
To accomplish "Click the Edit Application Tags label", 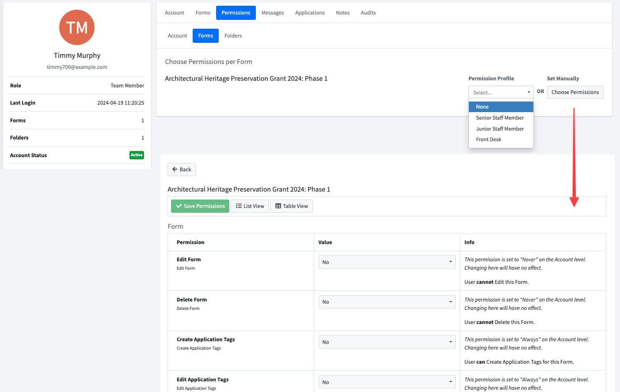I will 202,380.
